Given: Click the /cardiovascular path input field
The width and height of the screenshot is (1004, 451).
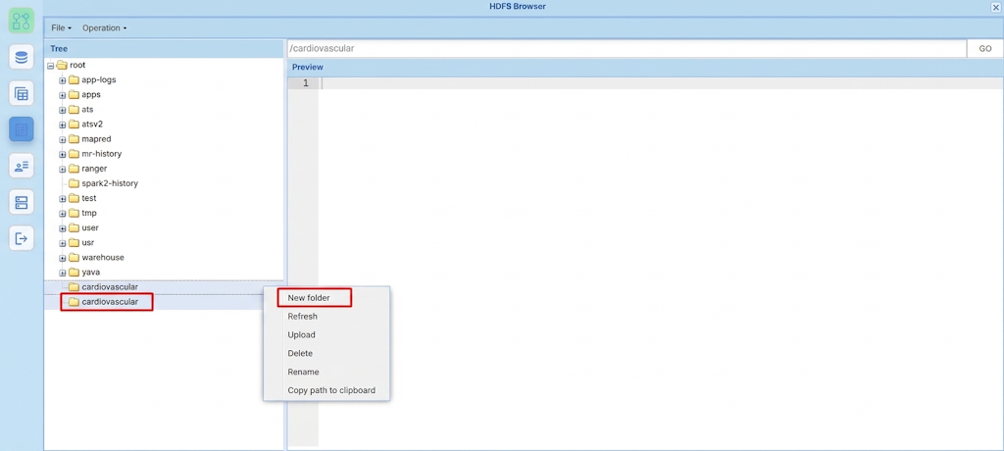Looking at the screenshot, I should pos(627,49).
